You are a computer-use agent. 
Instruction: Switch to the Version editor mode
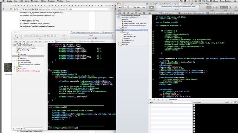pos(216,7)
